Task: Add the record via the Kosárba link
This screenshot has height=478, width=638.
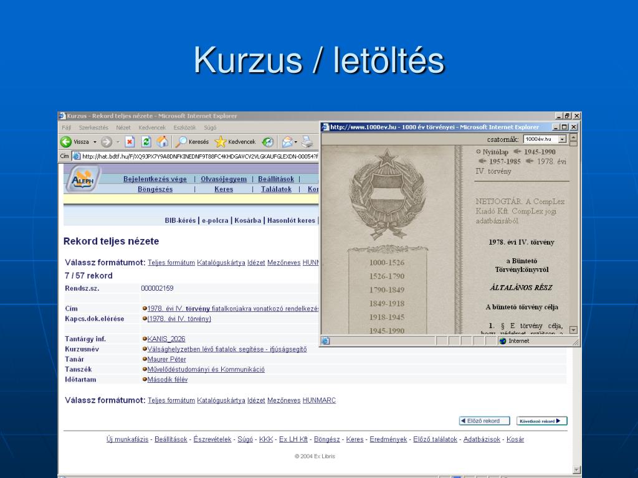Action: (x=248, y=221)
